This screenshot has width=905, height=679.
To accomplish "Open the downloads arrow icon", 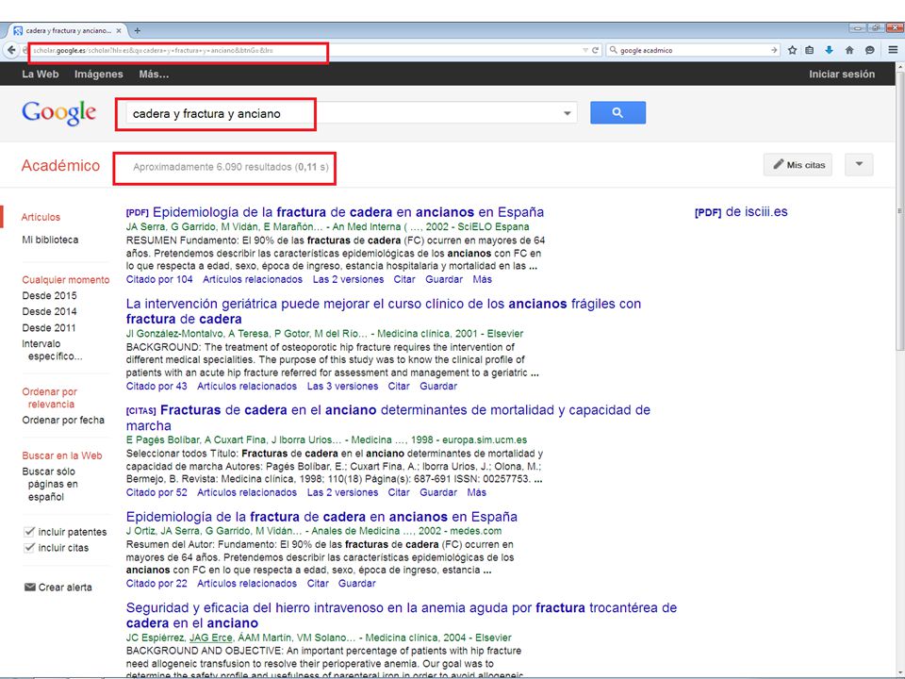I will pyautogui.click(x=829, y=50).
